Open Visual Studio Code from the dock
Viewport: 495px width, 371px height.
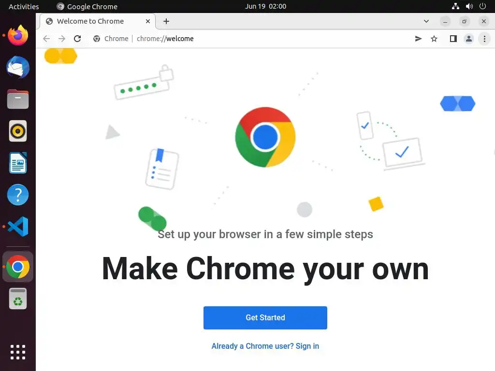[18, 227]
